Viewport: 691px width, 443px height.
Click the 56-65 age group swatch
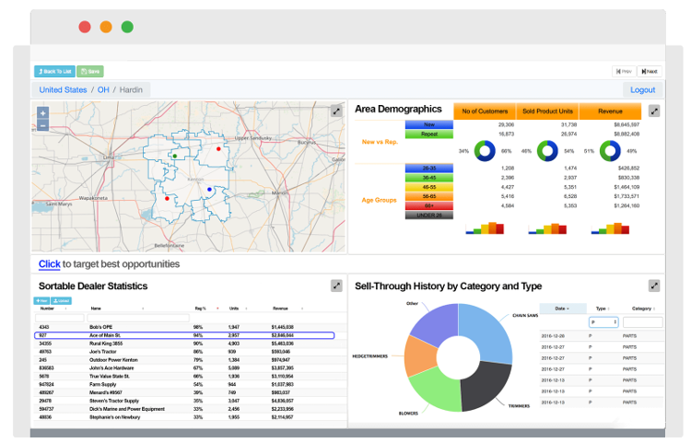[x=429, y=196]
